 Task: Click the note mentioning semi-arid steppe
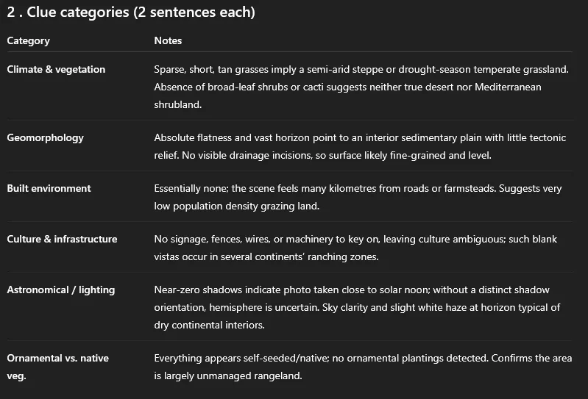point(361,87)
